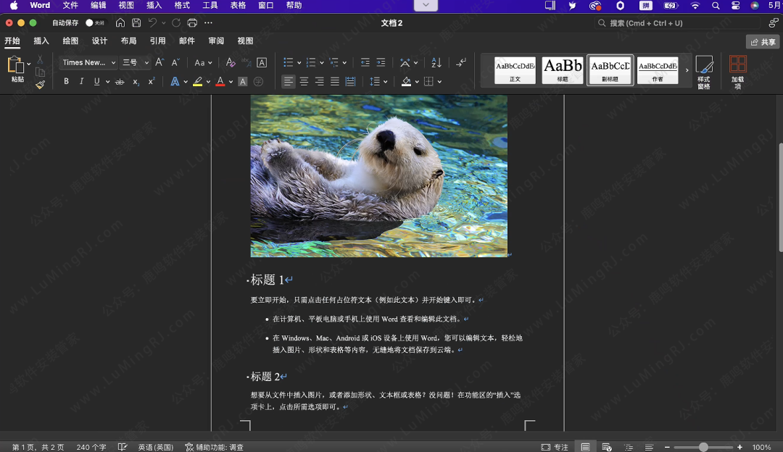Image resolution: width=783 pixels, height=452 pixels.
Task: Switch to the 插入 ribbon tab
Action: click(41, 41)
